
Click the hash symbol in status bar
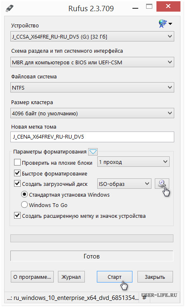[144, 297]
